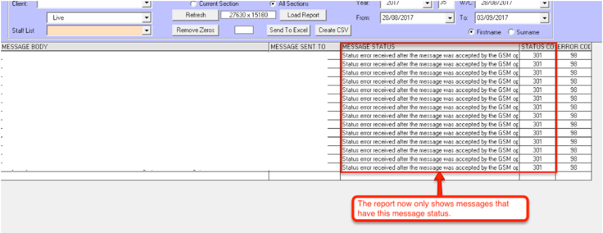This screenshot has height=233, width=603.
Task: Click the Load Report button
Action: [x=303, y=15]
